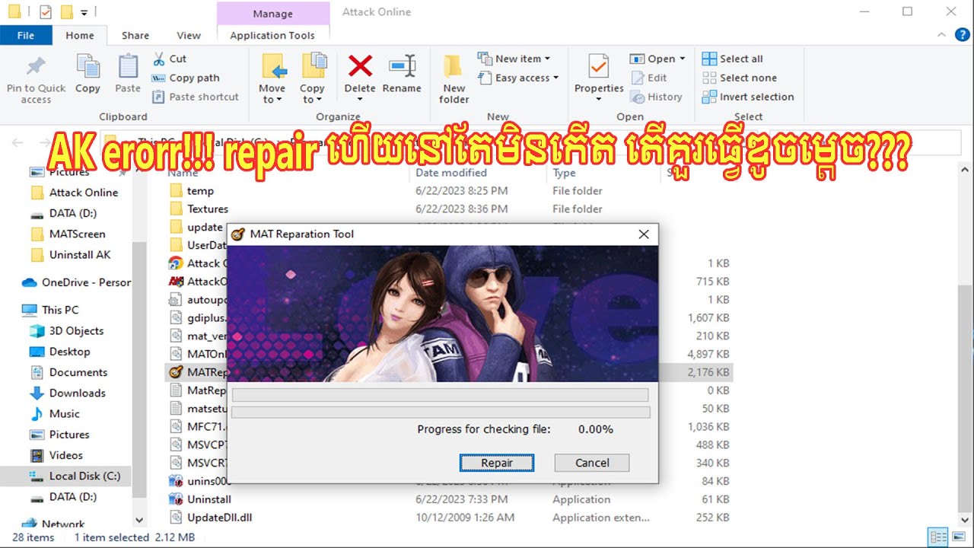This screenshot has height=548, width=974.
Task: Open Documents in navigation pane
Action: click(68, 372)
